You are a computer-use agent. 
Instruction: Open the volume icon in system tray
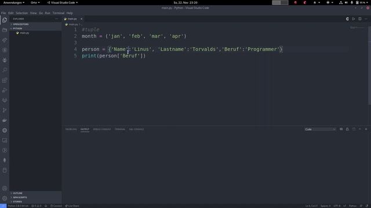346,2
